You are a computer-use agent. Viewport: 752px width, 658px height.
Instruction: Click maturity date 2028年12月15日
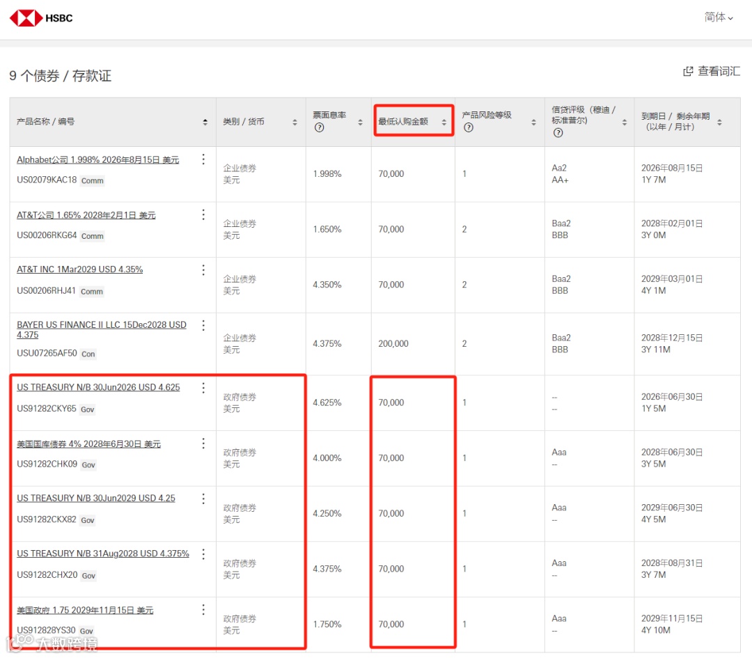pos(672,338)
